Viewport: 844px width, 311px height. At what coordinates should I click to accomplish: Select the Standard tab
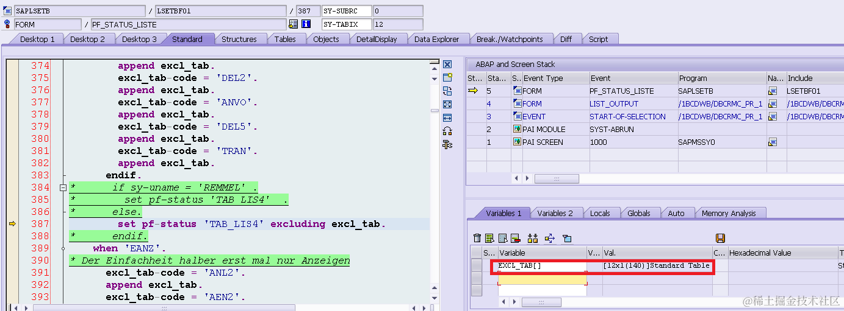187,39
